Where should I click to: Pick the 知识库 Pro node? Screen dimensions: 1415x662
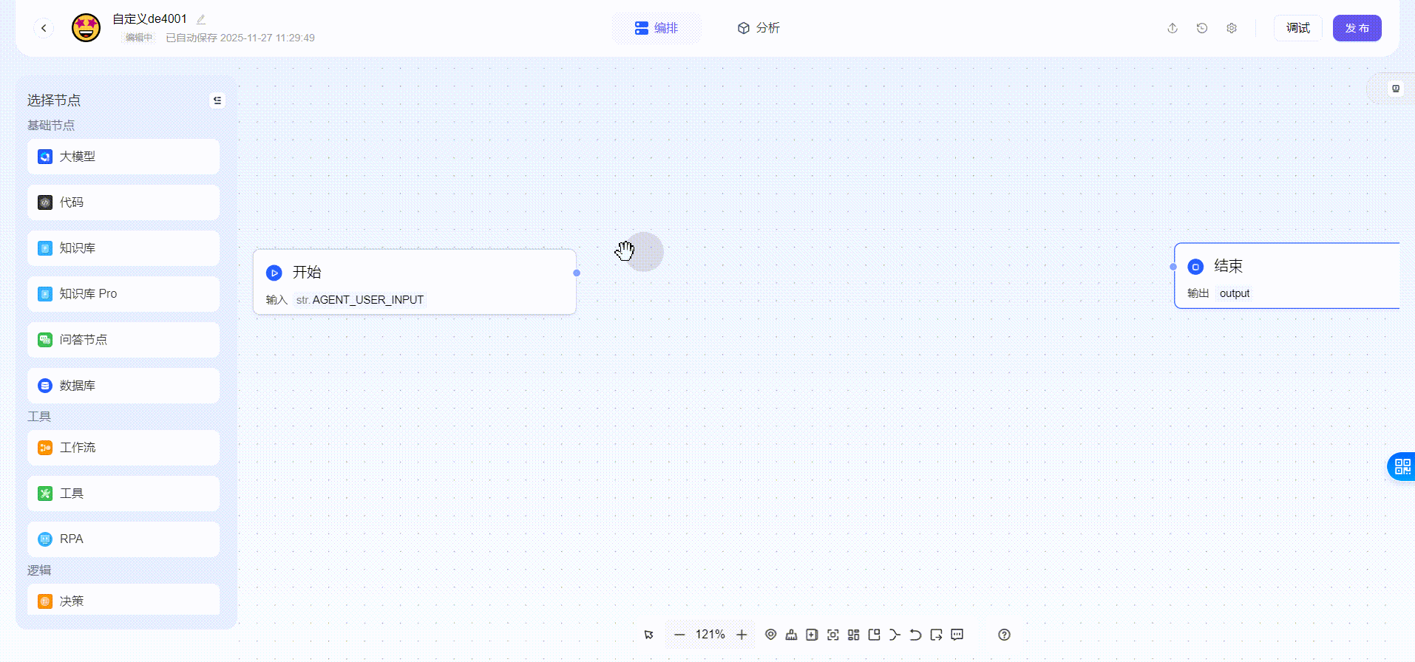click(x=123, y=294)
